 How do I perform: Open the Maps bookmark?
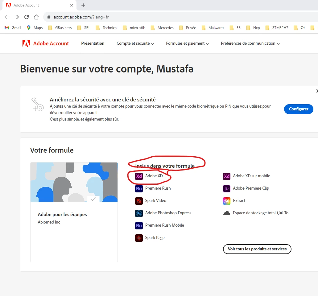pos(35,27)
